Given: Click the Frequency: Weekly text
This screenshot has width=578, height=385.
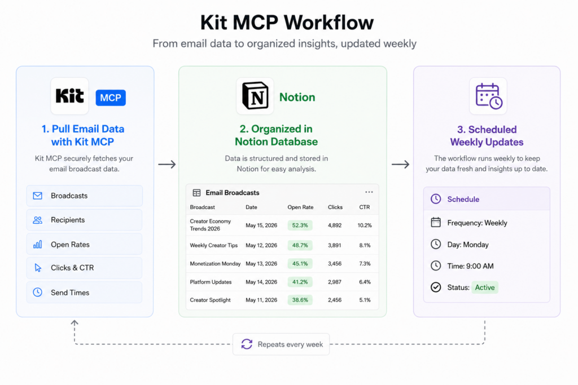Looking at the screenshot, I should click(477, 223).
